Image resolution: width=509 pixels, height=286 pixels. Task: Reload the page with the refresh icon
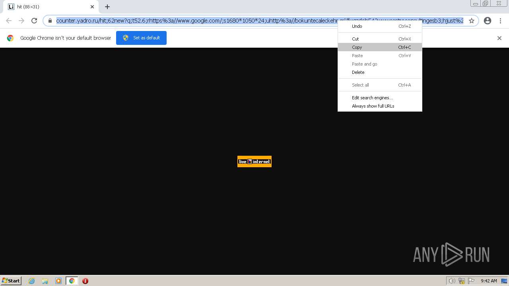[34, 21]
